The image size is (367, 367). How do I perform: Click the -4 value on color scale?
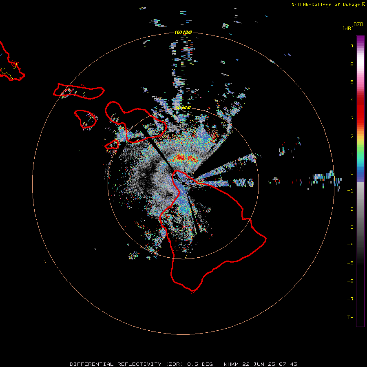(350, 245)
